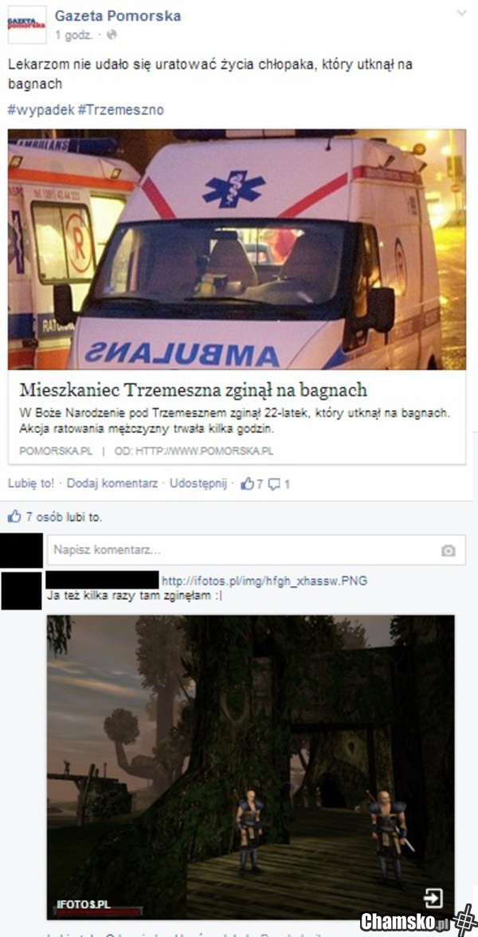Click the public globe privacy icon
This screenshot has width=478, height=937.
111,34
